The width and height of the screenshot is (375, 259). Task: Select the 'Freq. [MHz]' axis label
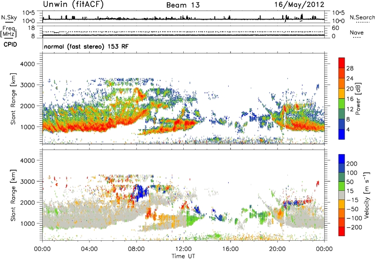coord(8,31)
